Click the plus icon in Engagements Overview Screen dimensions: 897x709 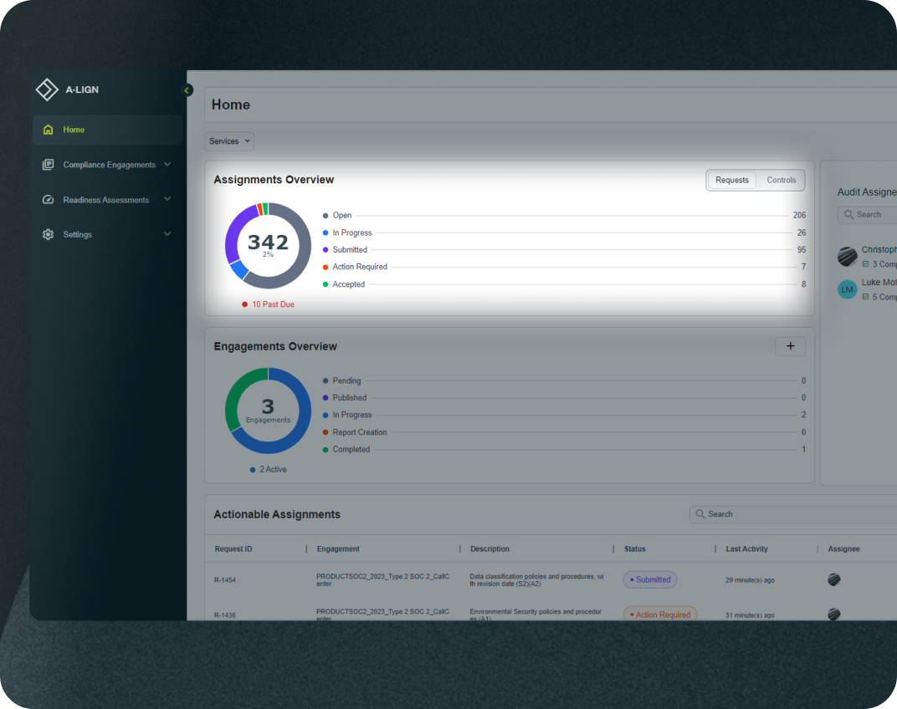(790, 346)
